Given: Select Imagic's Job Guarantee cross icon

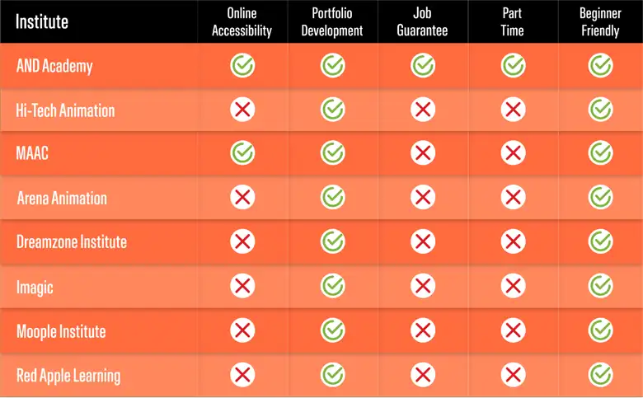Looking at the screenshot, I should tap(422, 286).
